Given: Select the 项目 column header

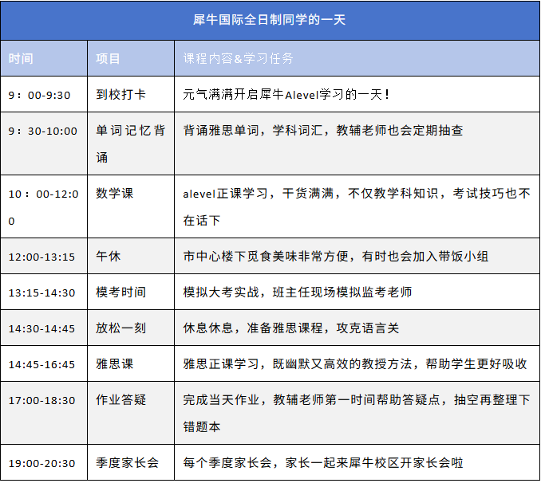Looking at the screenshot, I should 109,58.
